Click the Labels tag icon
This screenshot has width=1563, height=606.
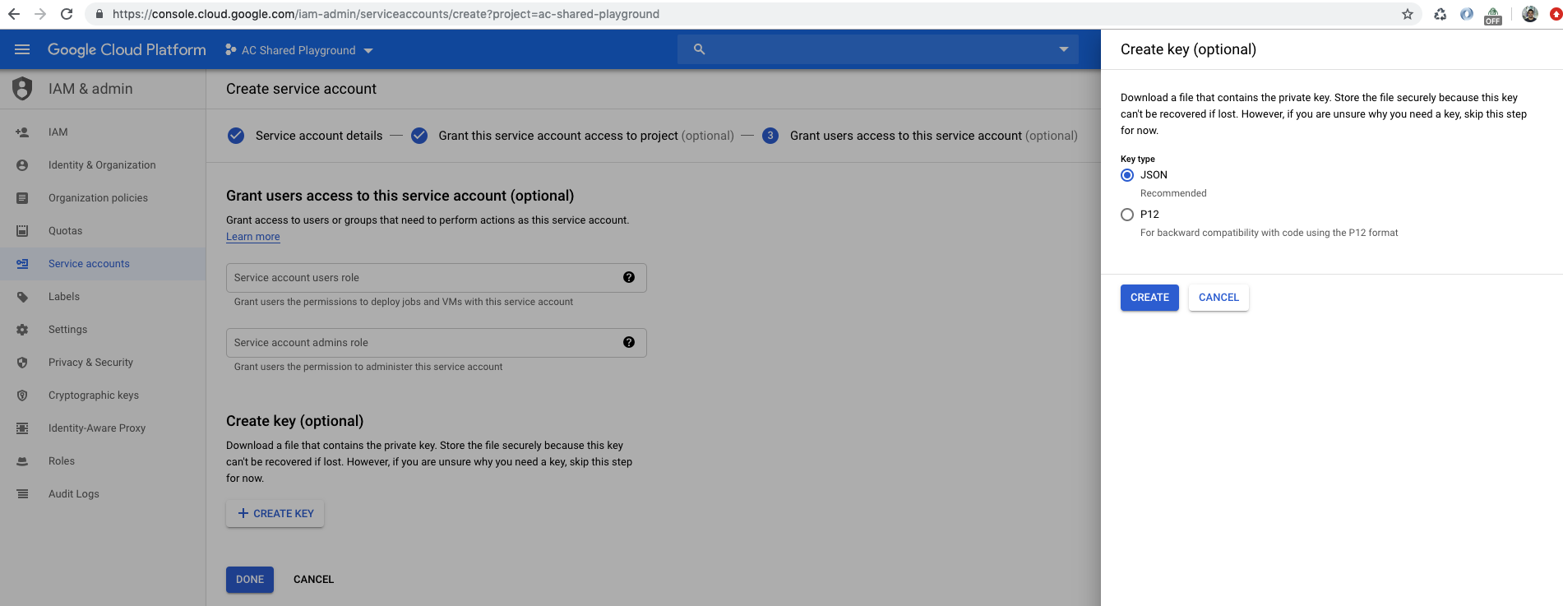click(22, 296)
